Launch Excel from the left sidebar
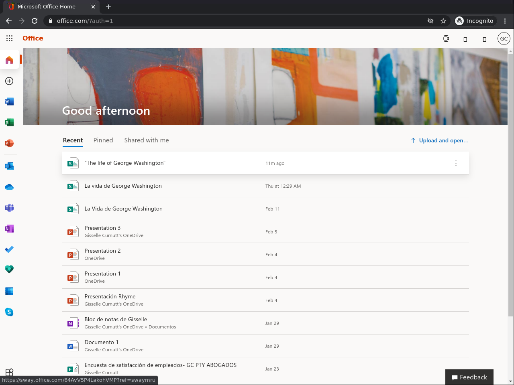This screenshot has height=385, width=514. [x=9, y=122]
